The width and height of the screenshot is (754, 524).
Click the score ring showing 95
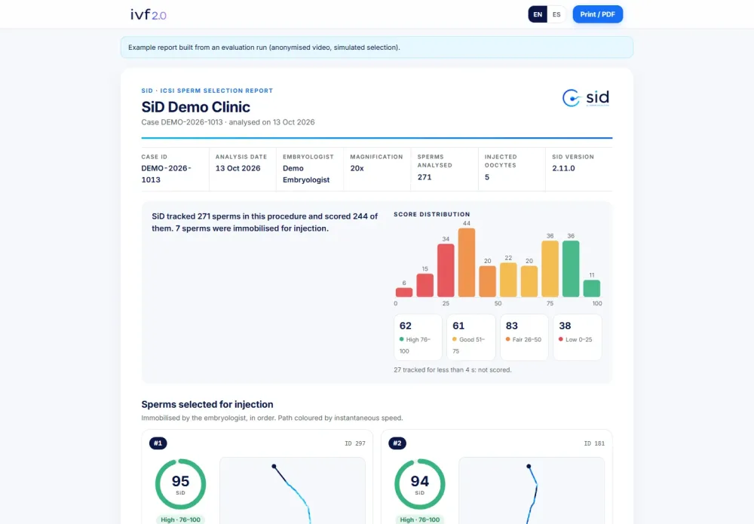point(180,484)
